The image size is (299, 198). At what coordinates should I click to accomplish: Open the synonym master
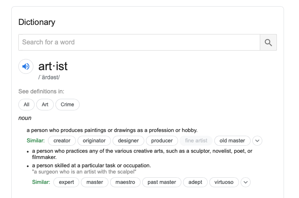click(x=95, y=182)
